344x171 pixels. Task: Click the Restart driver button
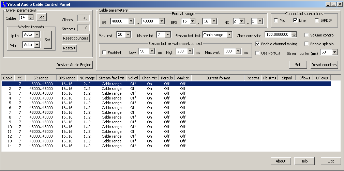69,48
